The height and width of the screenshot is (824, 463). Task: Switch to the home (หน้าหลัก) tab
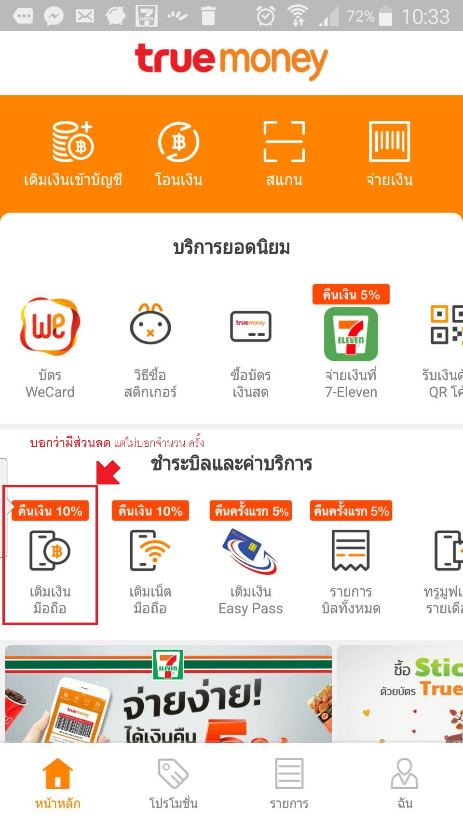coord(57,784)
